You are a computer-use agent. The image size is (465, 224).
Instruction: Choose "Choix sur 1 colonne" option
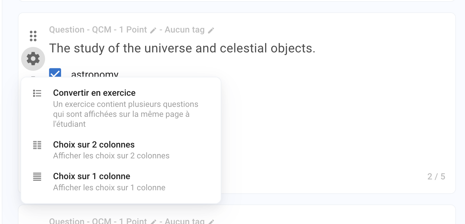[92, 176]
